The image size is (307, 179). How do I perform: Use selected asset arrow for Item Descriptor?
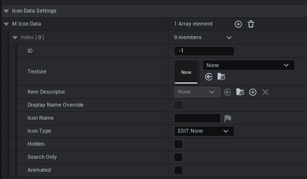click(x=228, y=92)
